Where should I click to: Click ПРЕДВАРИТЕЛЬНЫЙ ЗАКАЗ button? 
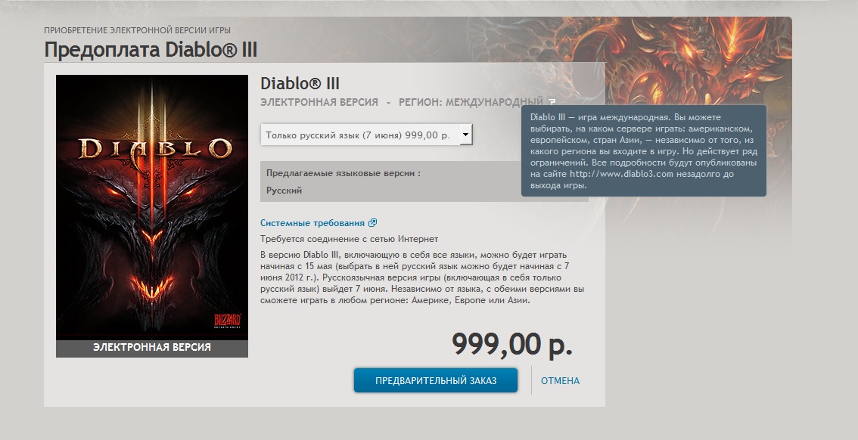click(x=436, y=380)
